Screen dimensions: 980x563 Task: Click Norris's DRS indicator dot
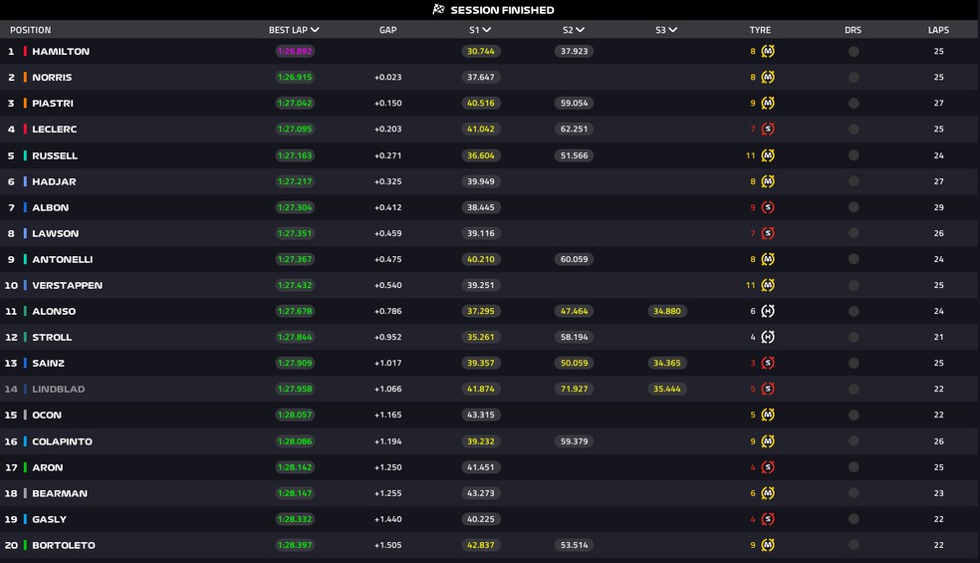(x=854, y=77)
